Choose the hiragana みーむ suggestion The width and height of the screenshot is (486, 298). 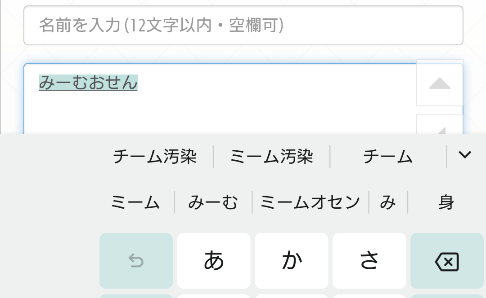coord(213,202)
